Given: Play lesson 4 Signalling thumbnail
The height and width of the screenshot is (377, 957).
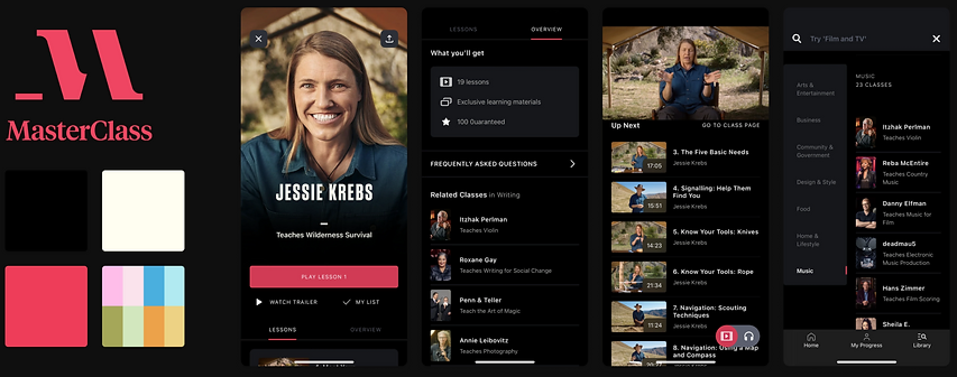Looking at the screenshot, I should pyautogui.click(x=639, y=197).
